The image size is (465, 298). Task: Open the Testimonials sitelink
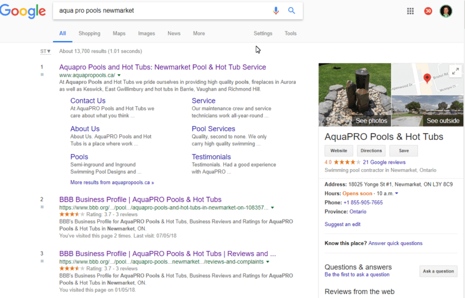[x=211, y=157]
